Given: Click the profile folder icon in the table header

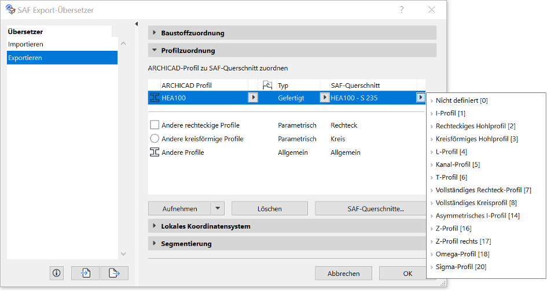Looking at the screenshot, I should point(267,85).
